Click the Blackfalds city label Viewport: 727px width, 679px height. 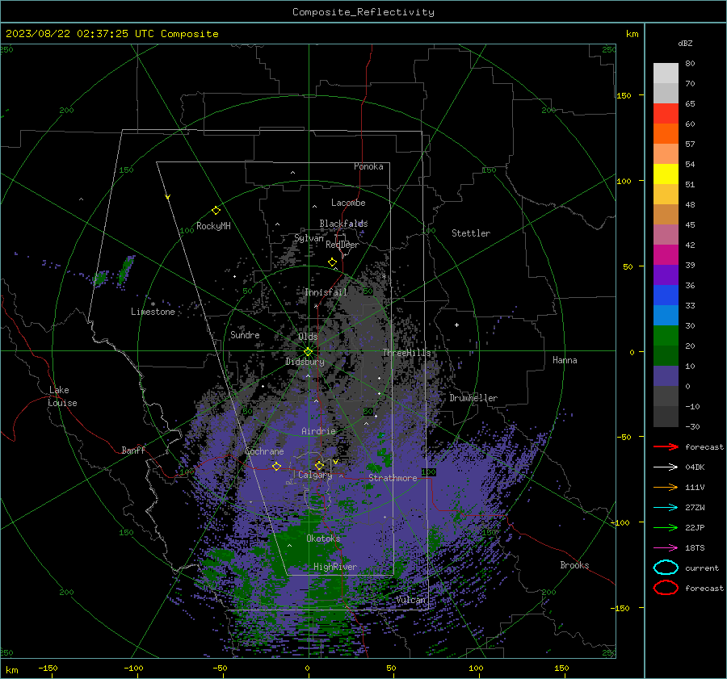click(343, 224)
